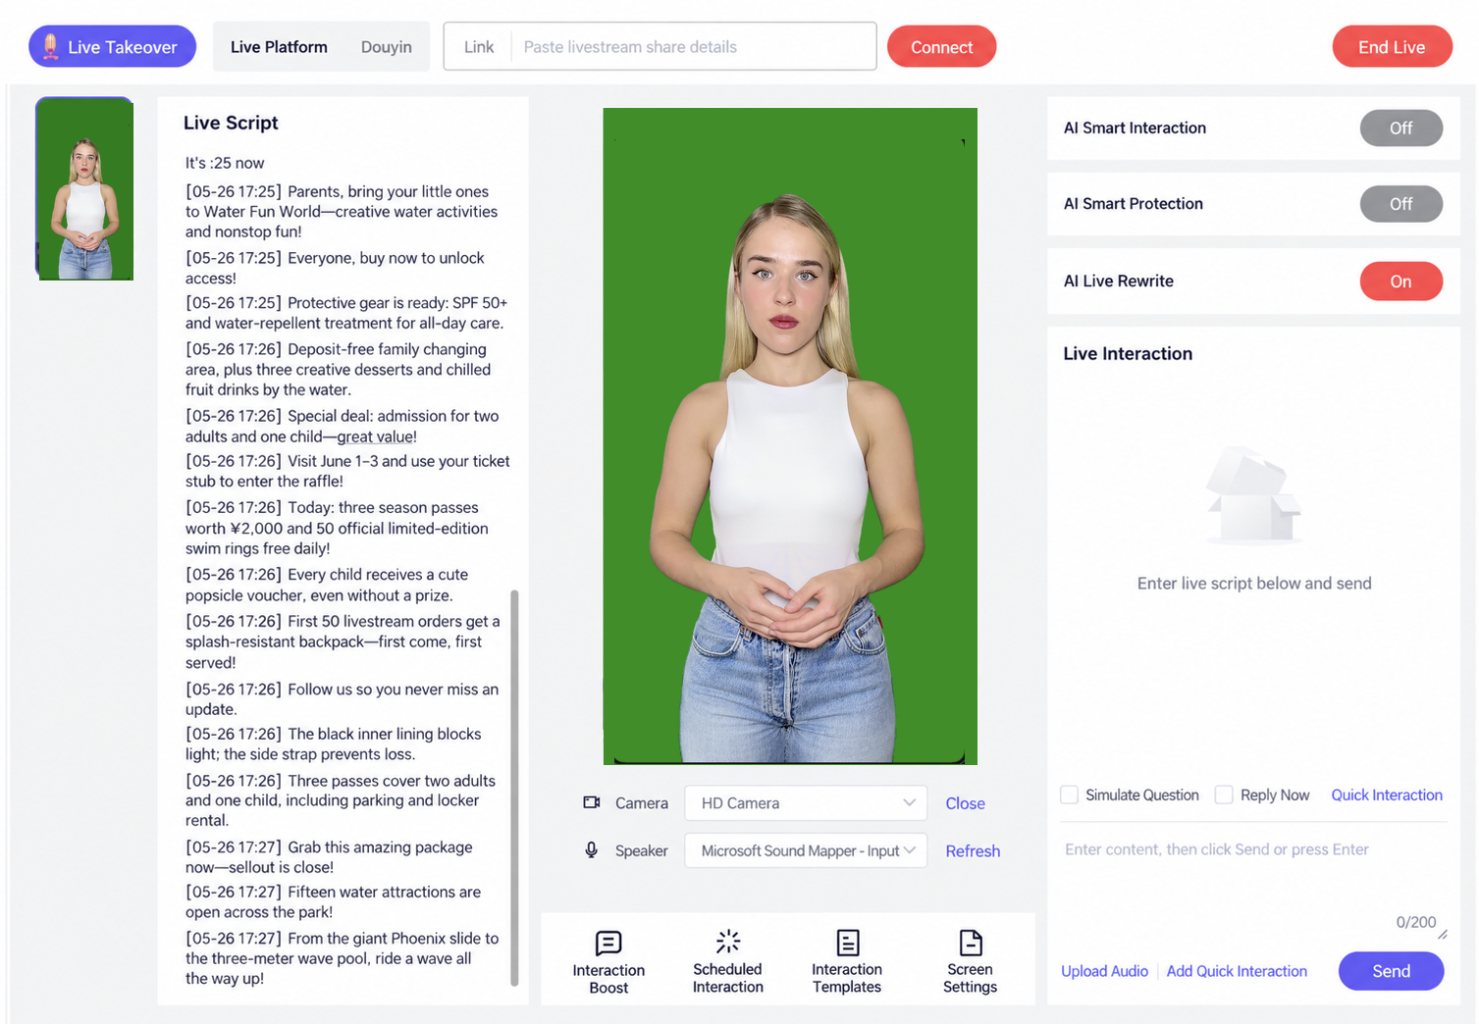Click script line 'Fifteen water attractions are open'
This screenshot has width=1479, height=1024.
[x=333, y=901]
